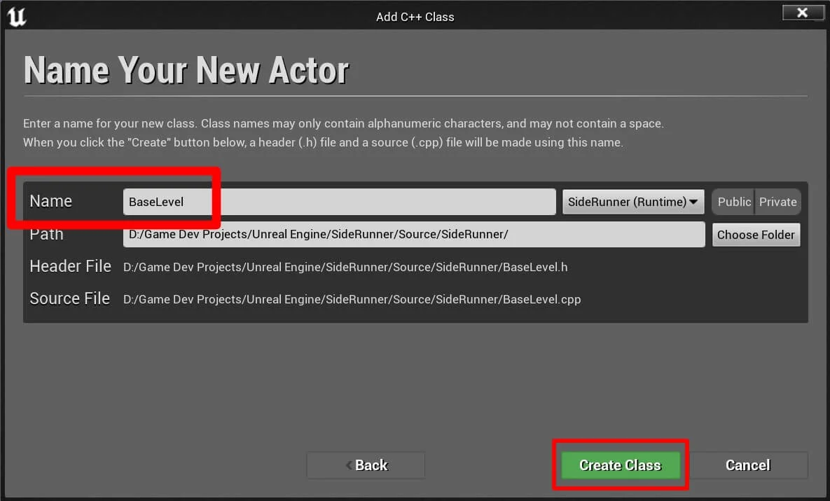Click the green Create Class button
The image size is (830, 501).
(620, 465)
